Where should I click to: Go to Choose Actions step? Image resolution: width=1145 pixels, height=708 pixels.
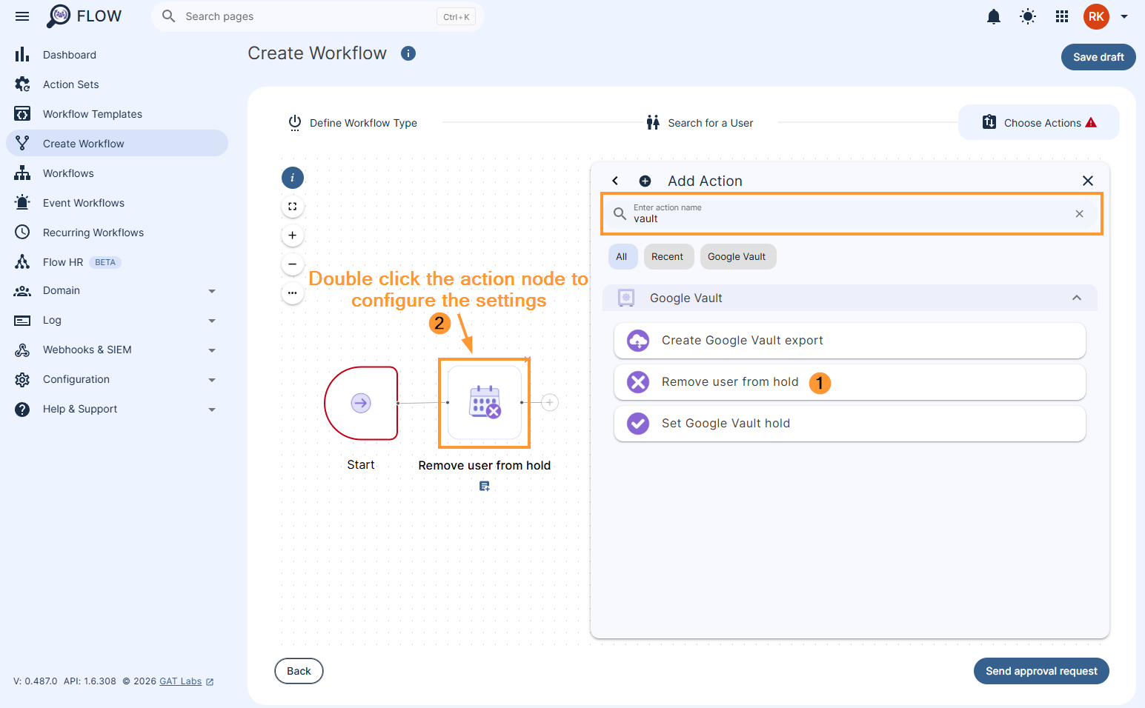[x=1039, y=122]
